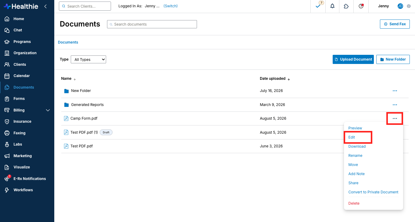Sort by Date uploaded column
This screenshot has height=222, width=415.
(x=275, y=79)
